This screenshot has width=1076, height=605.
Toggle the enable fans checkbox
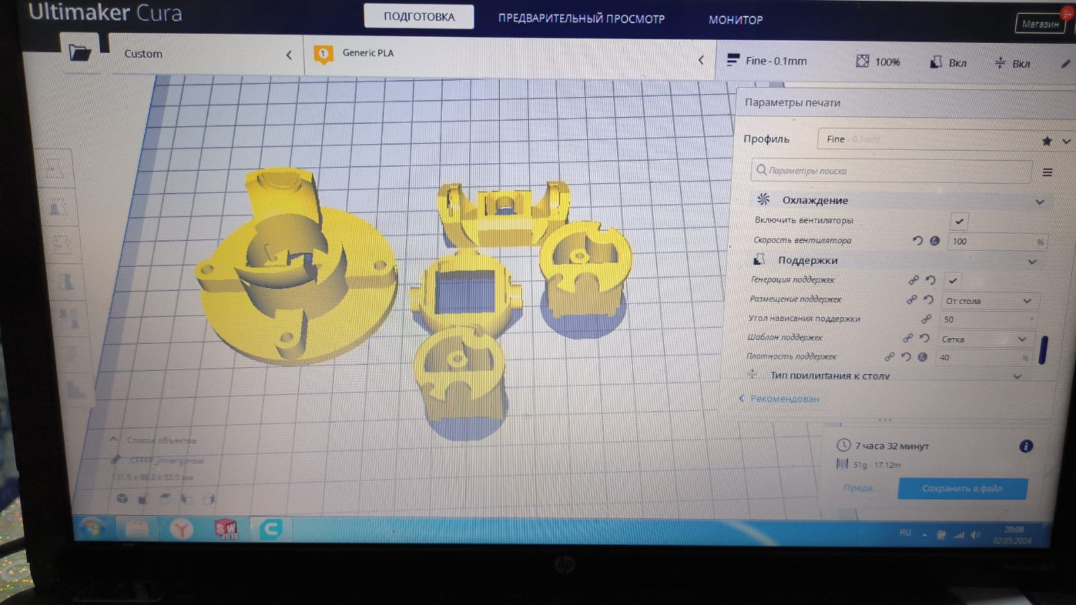click(959, 221)
